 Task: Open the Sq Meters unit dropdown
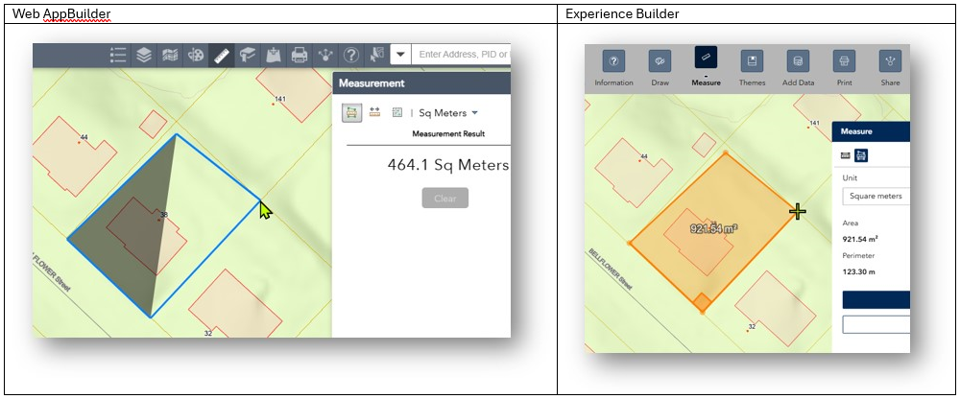pos(448,113)
